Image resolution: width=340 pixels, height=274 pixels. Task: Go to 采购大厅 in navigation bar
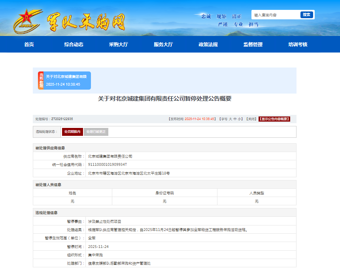(119, 45)
